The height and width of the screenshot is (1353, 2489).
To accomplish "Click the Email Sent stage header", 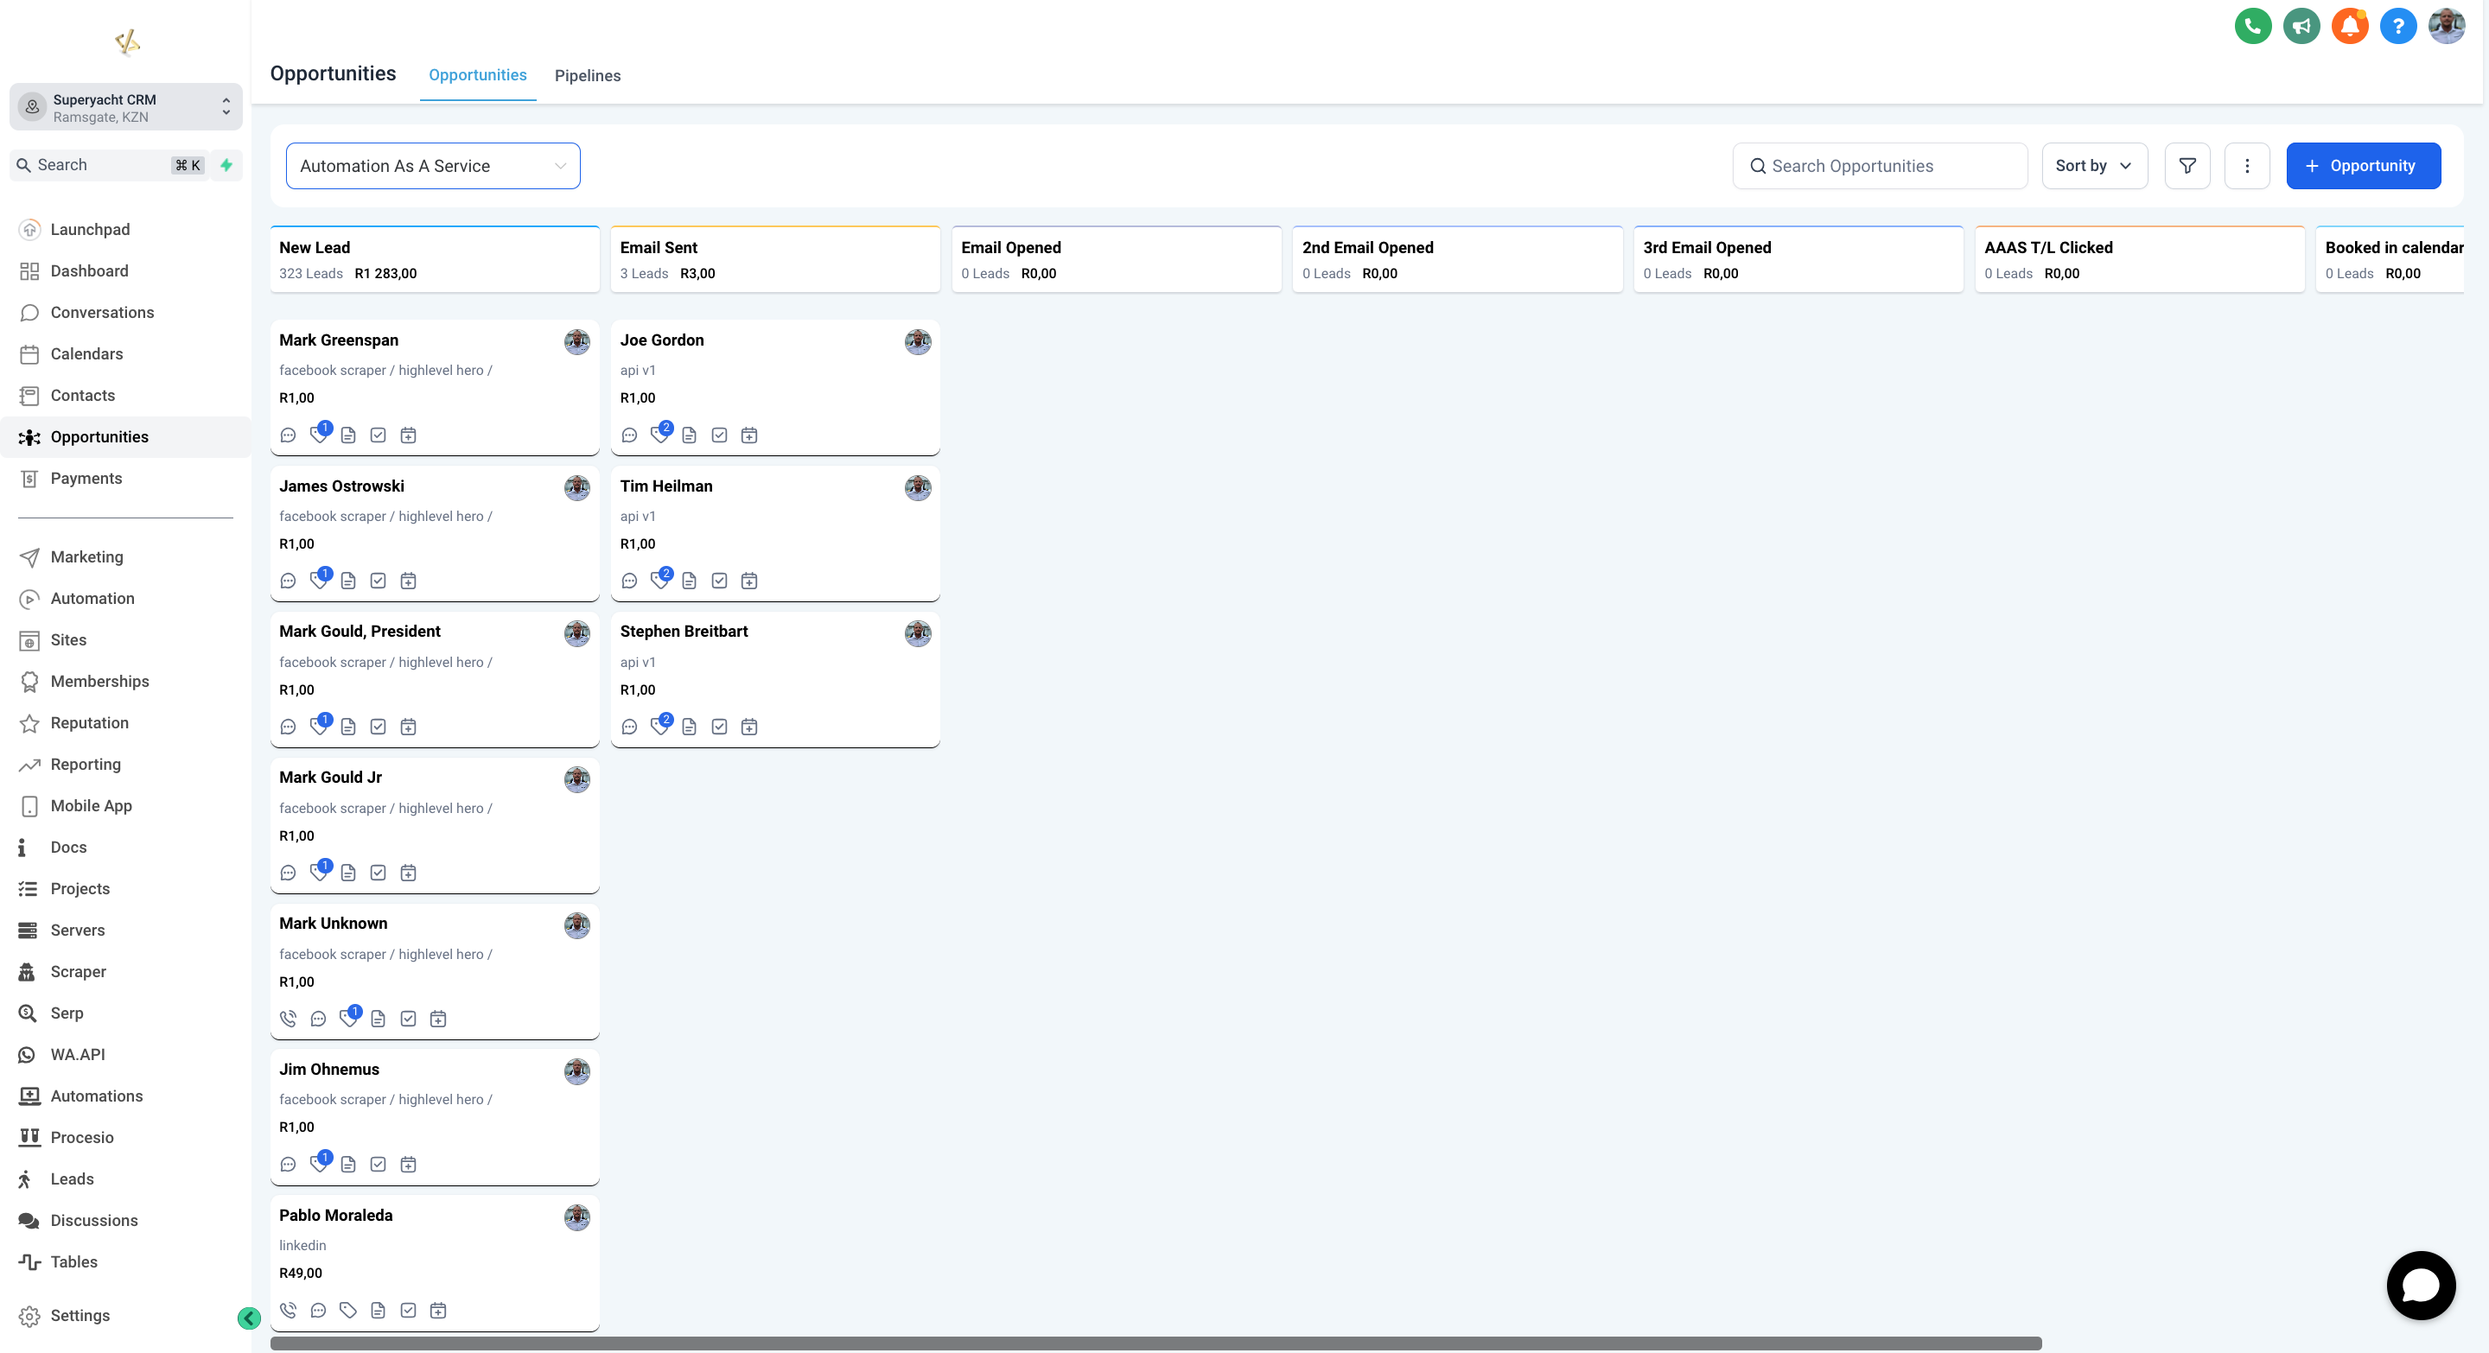I will click(775, 260).
